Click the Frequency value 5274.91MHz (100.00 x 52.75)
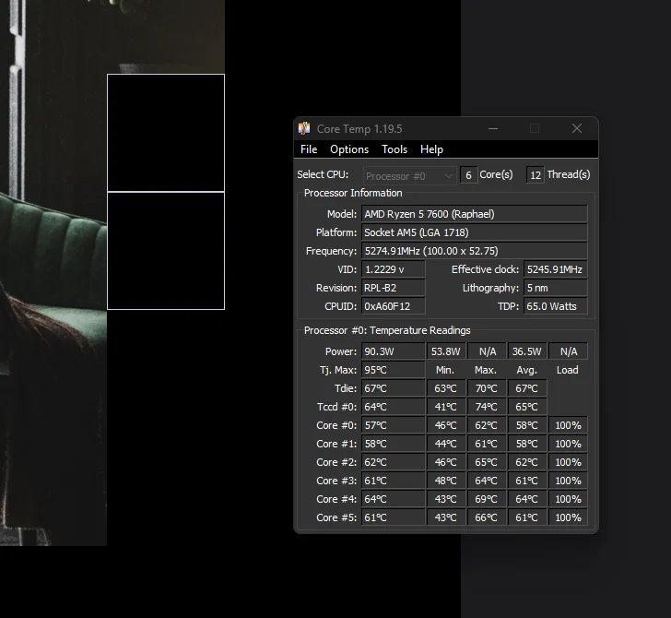 (x=474, y=251)
